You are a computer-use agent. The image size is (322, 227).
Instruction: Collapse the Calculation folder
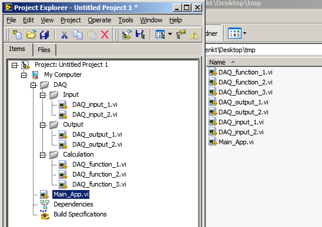pos(42,155)
